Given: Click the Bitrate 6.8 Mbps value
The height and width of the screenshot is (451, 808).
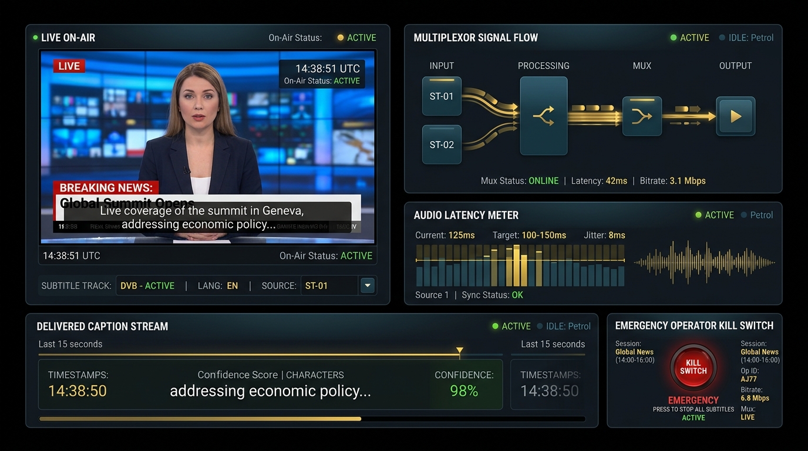Looking at the screenshot, I should [755, 398].
